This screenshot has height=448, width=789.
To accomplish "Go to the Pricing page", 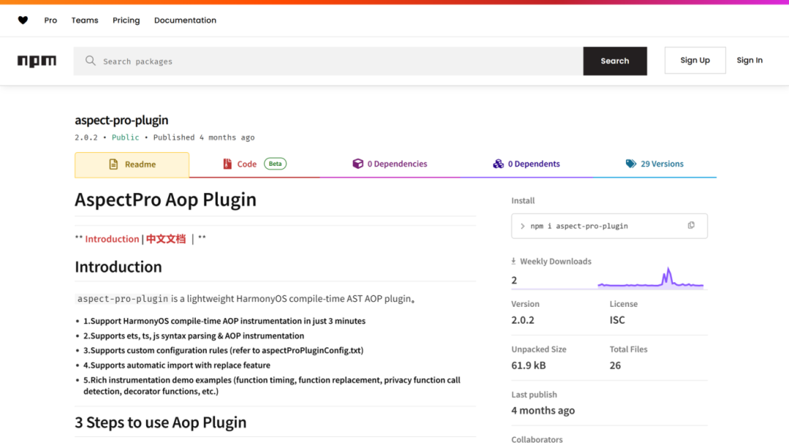I will pyautogui.click(x=126, y=20).
